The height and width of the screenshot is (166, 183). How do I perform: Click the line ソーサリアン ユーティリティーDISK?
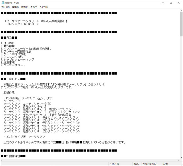27,104
